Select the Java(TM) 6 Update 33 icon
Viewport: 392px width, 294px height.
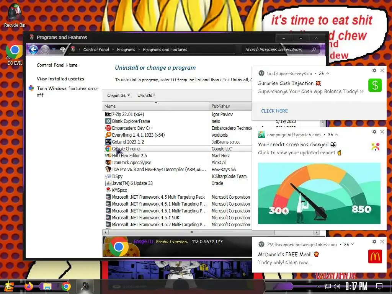(x=108, y=183)
